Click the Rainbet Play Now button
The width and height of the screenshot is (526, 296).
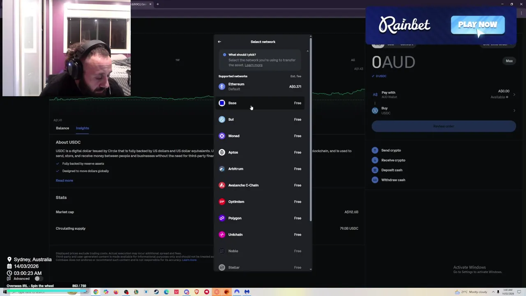pos(478,25)
